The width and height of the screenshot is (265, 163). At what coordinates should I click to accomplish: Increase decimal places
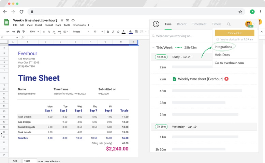59,32
